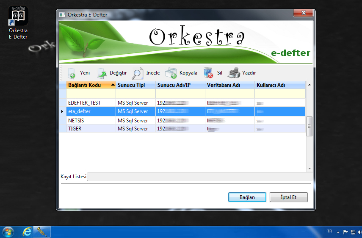Click the Bağlan button
Screen dimensions: 362x238
point(247,197)
